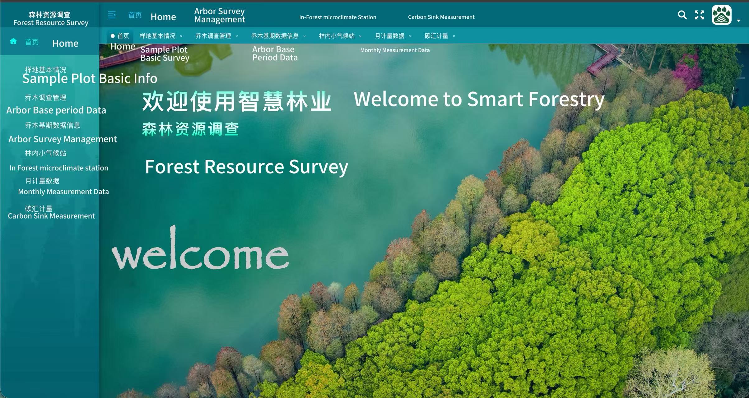Viewport: 749px width, 398px height.
Task: Open 林内小气候站 in the sidebar
Action: coord(46,153)
